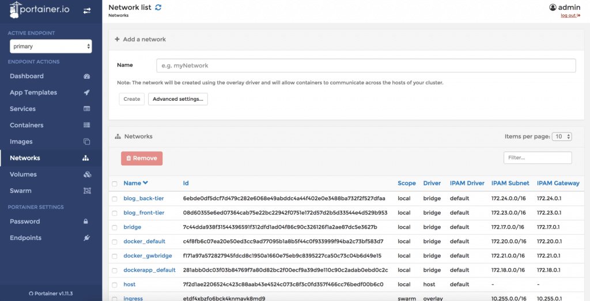The width and height of the screenshot is (590, 301).
Task: Click the admin user avatar icon
Action: tap(553, 7)
